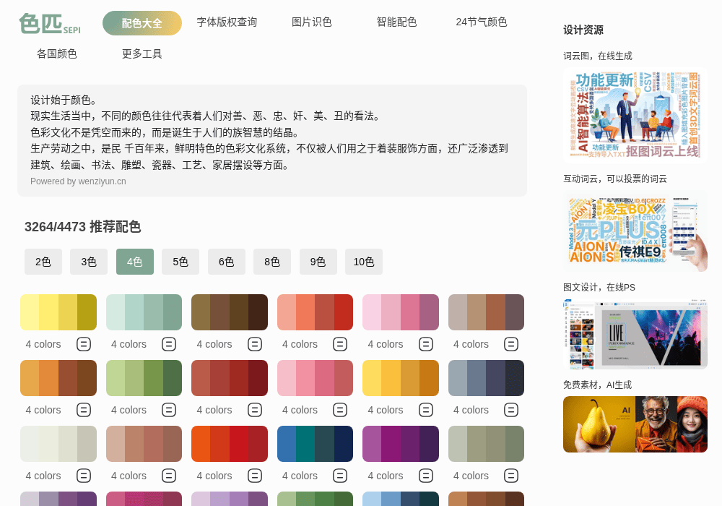Click the icon beside the dusty terracotta palette
The image size is (722, 506).
pyautogui.click(x=169, y=476)
